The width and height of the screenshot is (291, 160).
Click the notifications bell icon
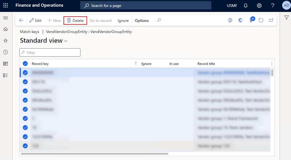(x=246, y=6)
